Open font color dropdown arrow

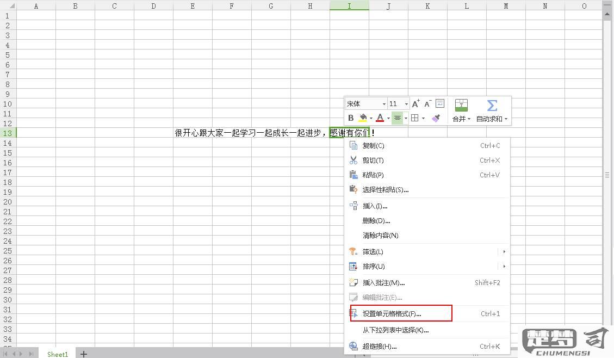[388, 118]
